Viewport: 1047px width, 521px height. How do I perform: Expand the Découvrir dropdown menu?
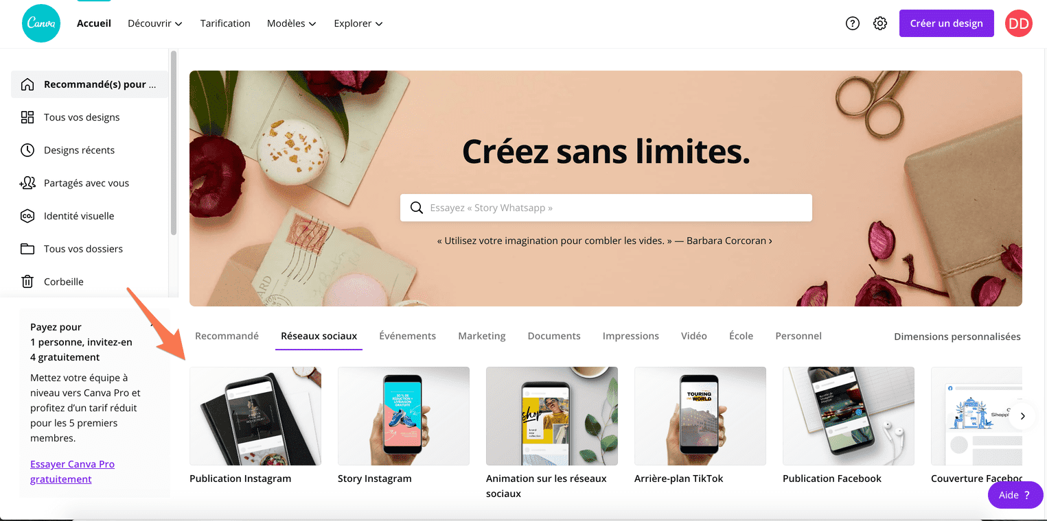(155, 23)
